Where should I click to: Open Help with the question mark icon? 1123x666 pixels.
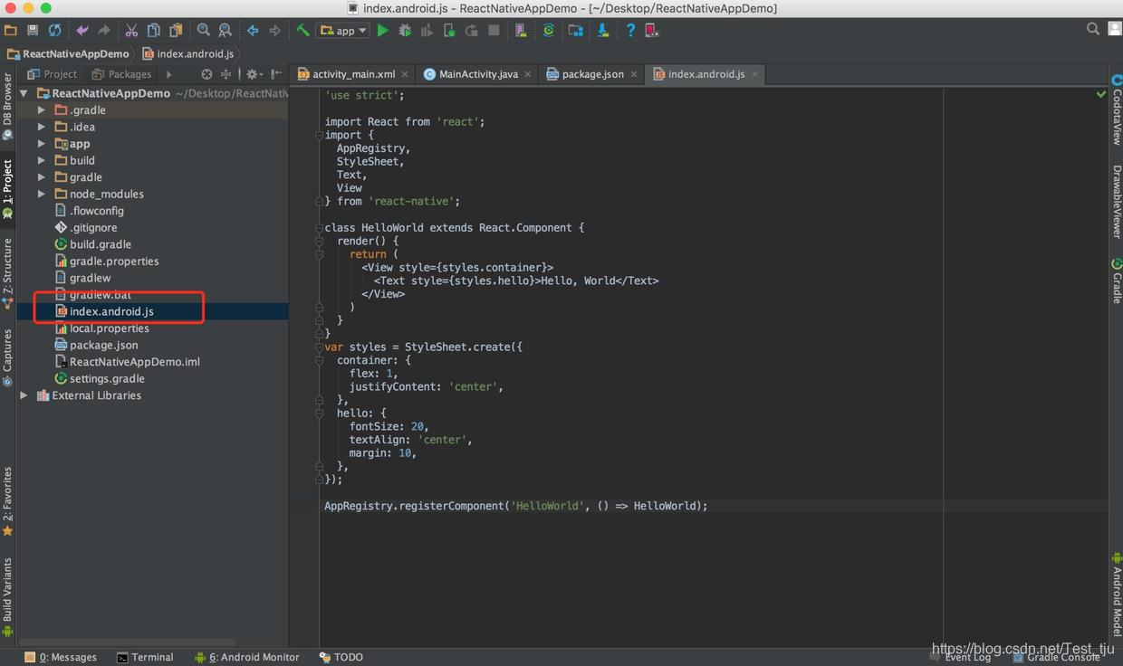(x=630, y=30)
